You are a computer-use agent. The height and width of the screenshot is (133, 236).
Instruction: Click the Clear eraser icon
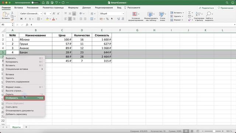[x=190, y=20]
